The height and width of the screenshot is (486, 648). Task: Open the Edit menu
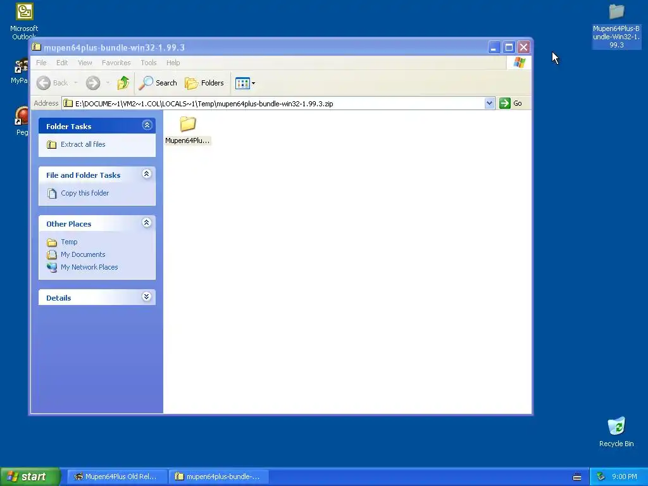tap(62, 63)
